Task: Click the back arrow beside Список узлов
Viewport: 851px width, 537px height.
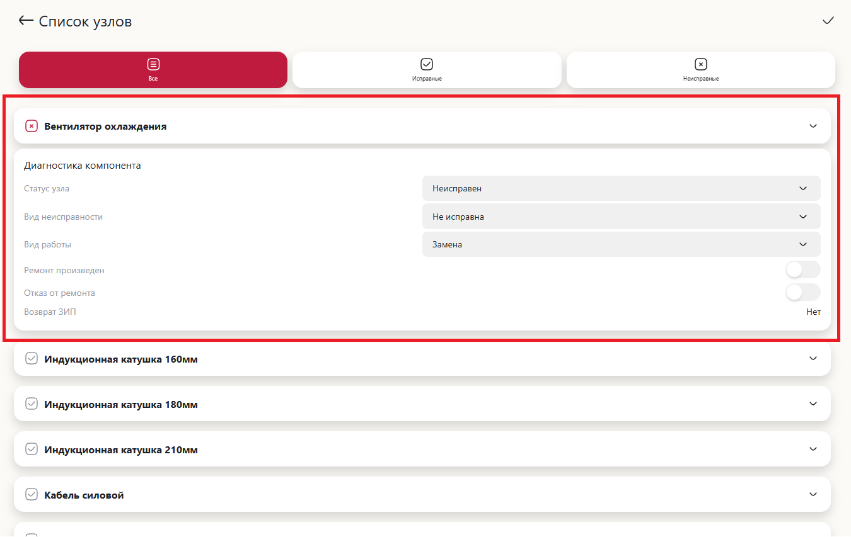Action: tap(26, 21)
